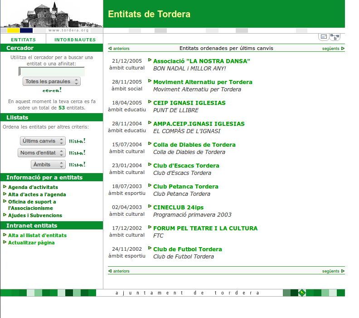The height and width of the screenshot is (318, 359).
Task: Open FORUM PEL TEATRE I LA CULTURA link
Action: pyautogui.click(x=205, y=228)
